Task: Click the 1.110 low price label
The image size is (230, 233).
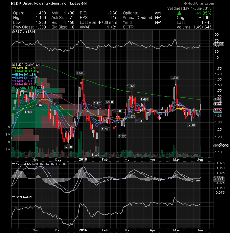Action: (95, 154)
